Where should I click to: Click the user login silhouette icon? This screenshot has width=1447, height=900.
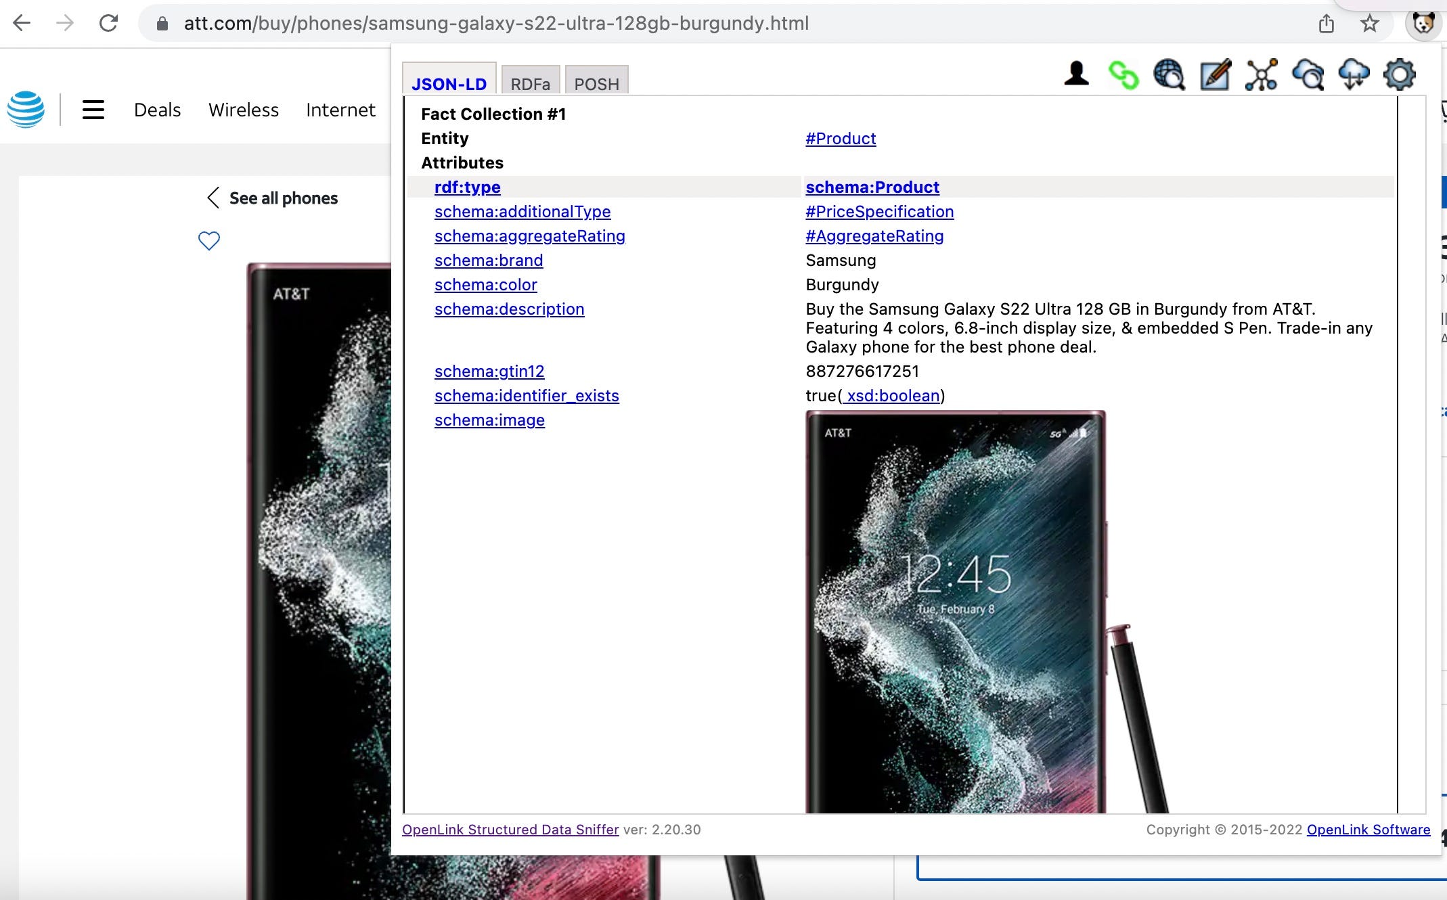[x=1076, y=74]
